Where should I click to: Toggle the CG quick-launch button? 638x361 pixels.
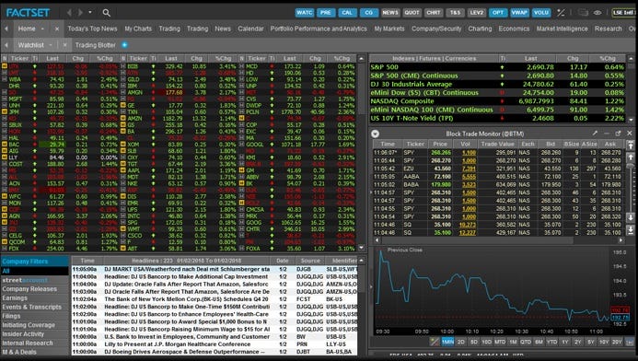tap(368, 13)
